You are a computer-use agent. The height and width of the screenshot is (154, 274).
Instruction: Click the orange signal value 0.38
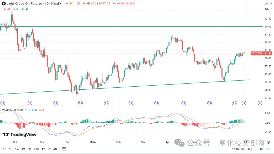41,110
